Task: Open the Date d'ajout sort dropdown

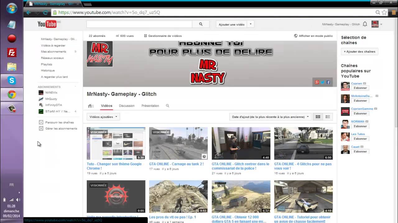Action: pos(270,117)
